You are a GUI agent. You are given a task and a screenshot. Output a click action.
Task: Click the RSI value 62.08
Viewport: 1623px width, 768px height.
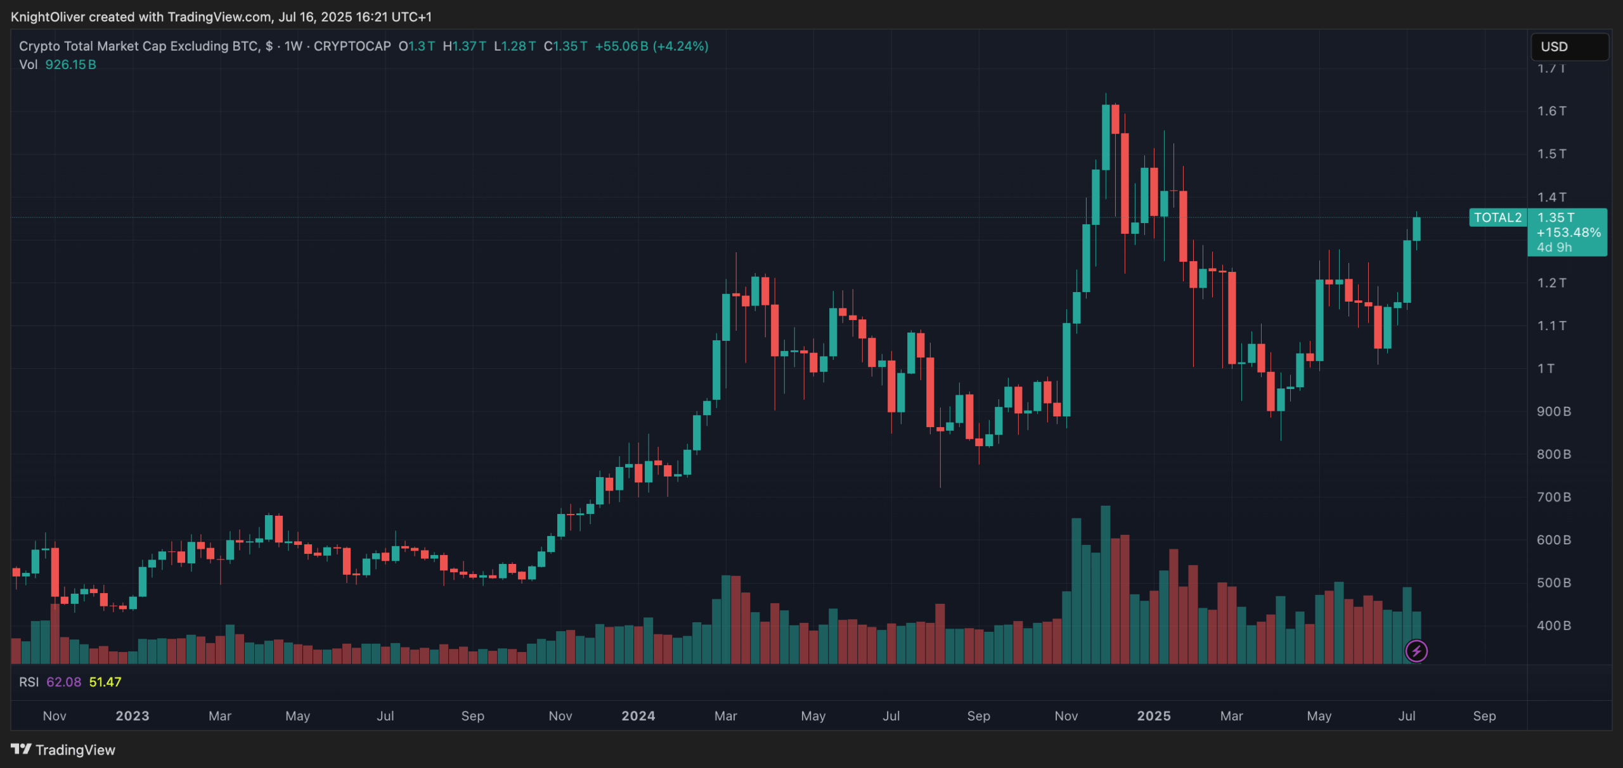coord(63,682)
